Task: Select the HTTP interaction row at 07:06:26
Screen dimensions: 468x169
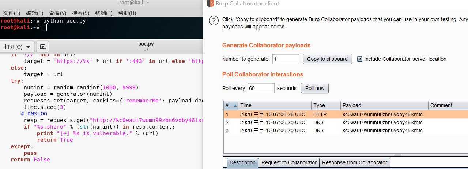Action: coord(346,114)
